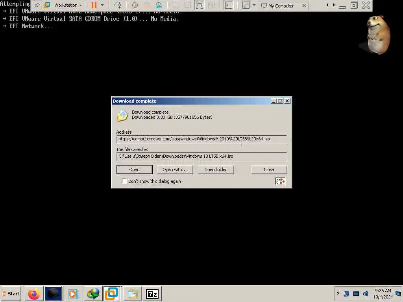Maximize the Download complete dialog
The width and height of the screenshot is (403, 302).
click(x=280, y=101)
